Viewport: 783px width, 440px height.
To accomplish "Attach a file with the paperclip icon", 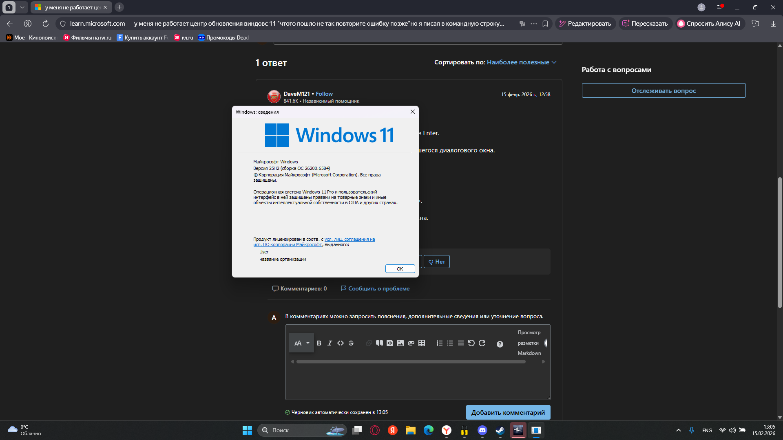I will [x=411, y=343].
